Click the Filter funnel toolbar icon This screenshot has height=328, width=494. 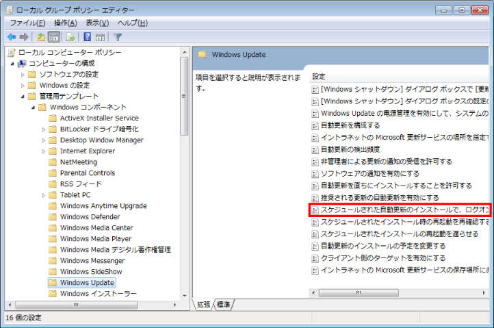pos(118,37)
